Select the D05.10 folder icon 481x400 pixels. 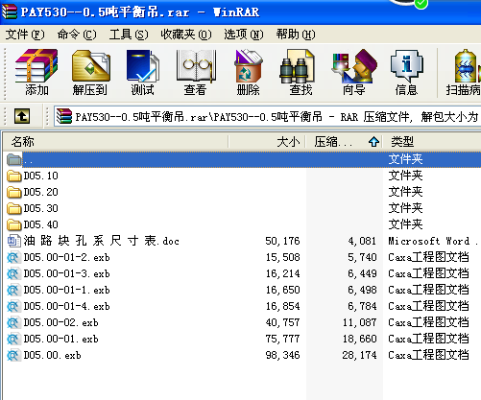pos(13,176)
